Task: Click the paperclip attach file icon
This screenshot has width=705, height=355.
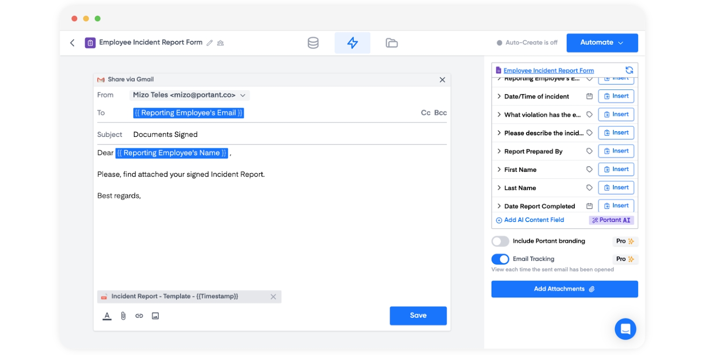Action: coord(123,316)
